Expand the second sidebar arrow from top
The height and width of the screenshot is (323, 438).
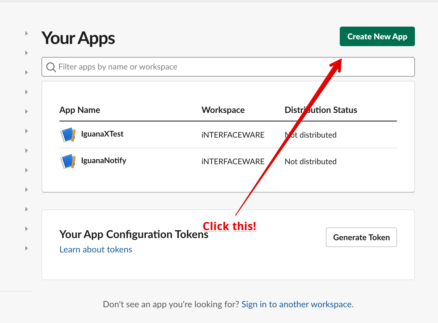click(x=26, y=53)
